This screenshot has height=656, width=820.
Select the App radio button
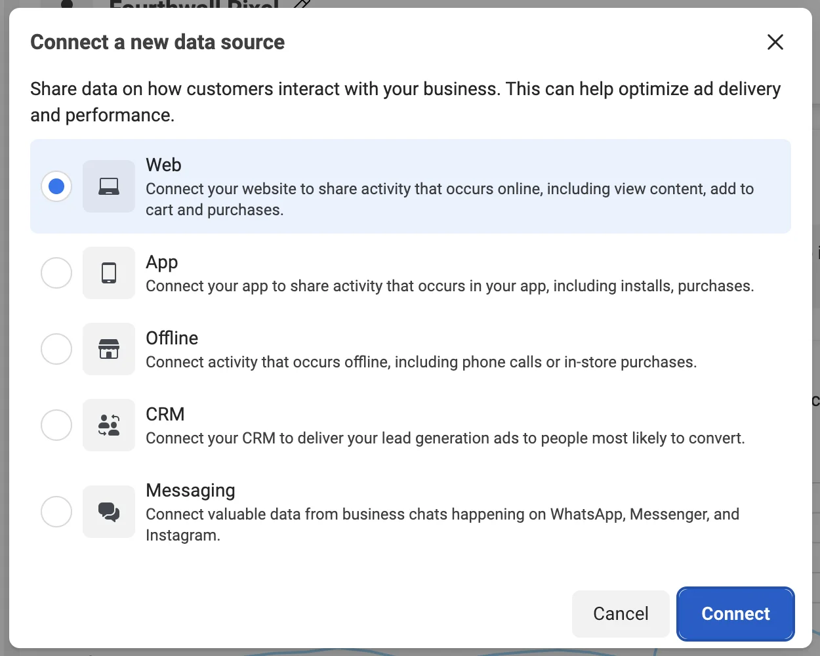pos(56,273)
